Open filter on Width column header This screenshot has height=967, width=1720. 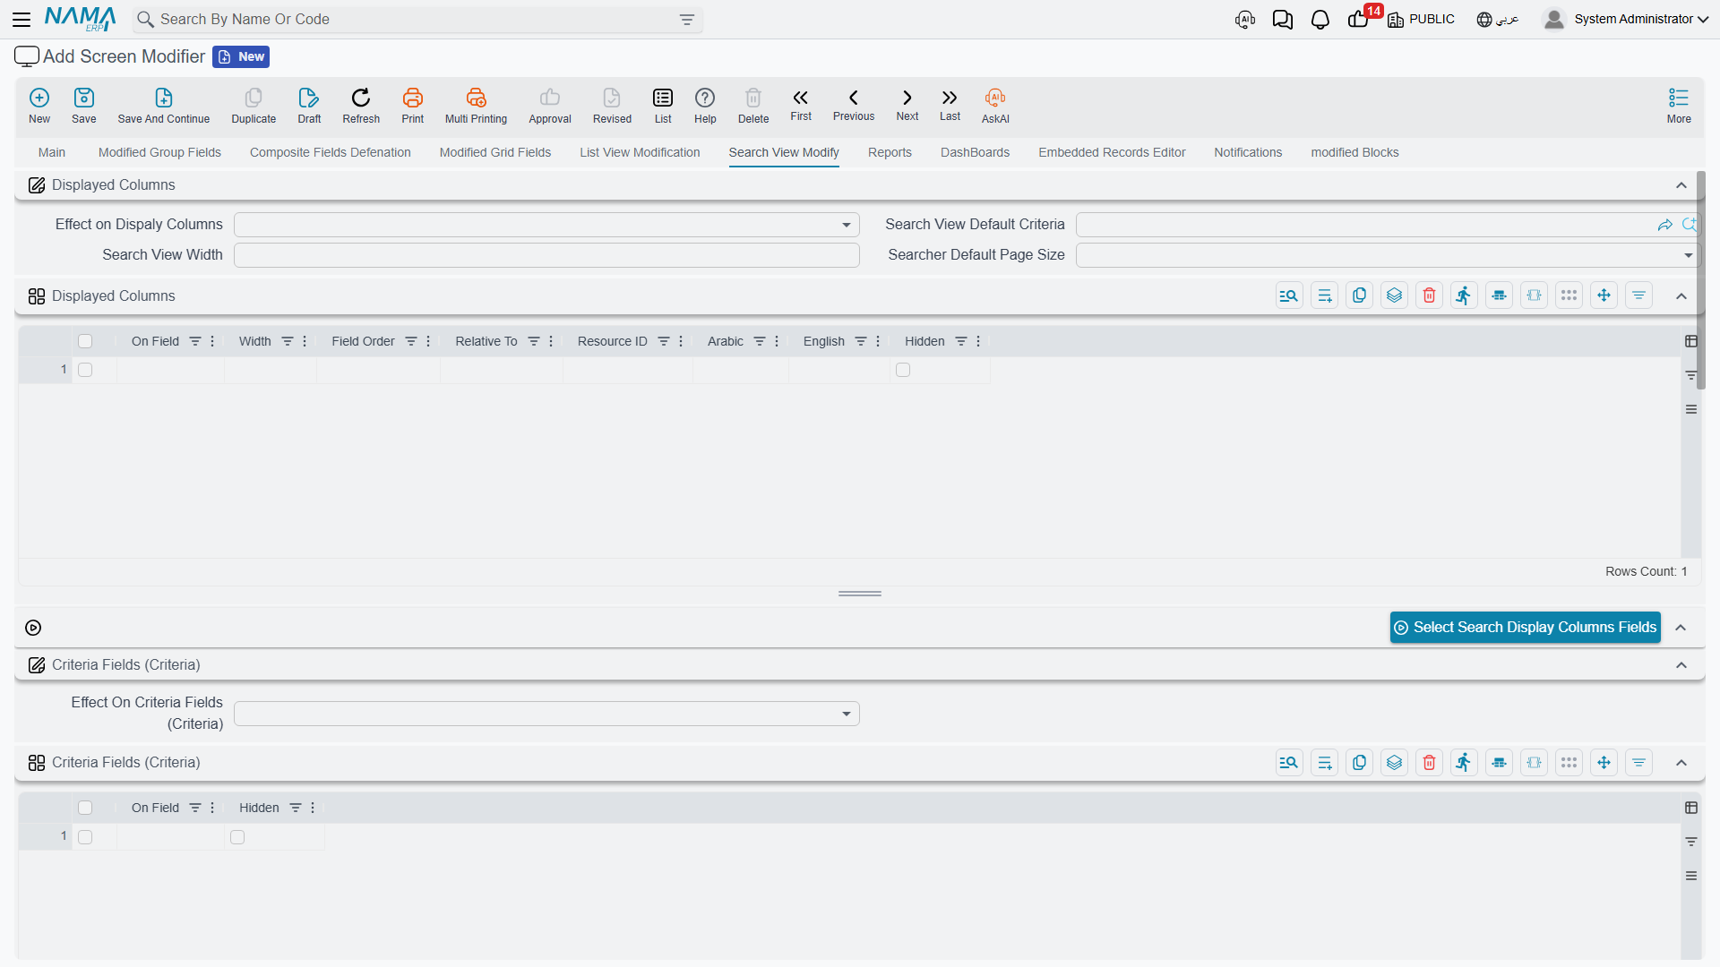288,341
